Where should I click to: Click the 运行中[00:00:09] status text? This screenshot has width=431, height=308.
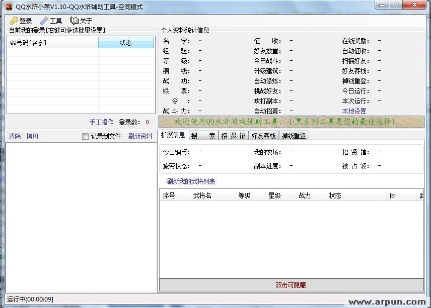[x=30, y=299]
